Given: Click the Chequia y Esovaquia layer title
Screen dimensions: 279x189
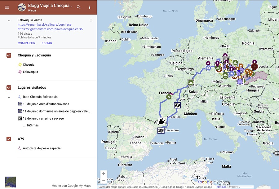Looking at the screenshot, I should (x=34, y=55).
